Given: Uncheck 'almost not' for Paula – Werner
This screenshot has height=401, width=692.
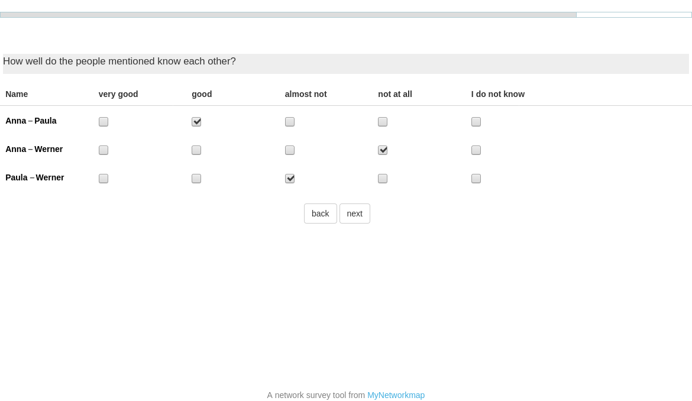Looking at the screenshot, I should (x=289, y=178).
